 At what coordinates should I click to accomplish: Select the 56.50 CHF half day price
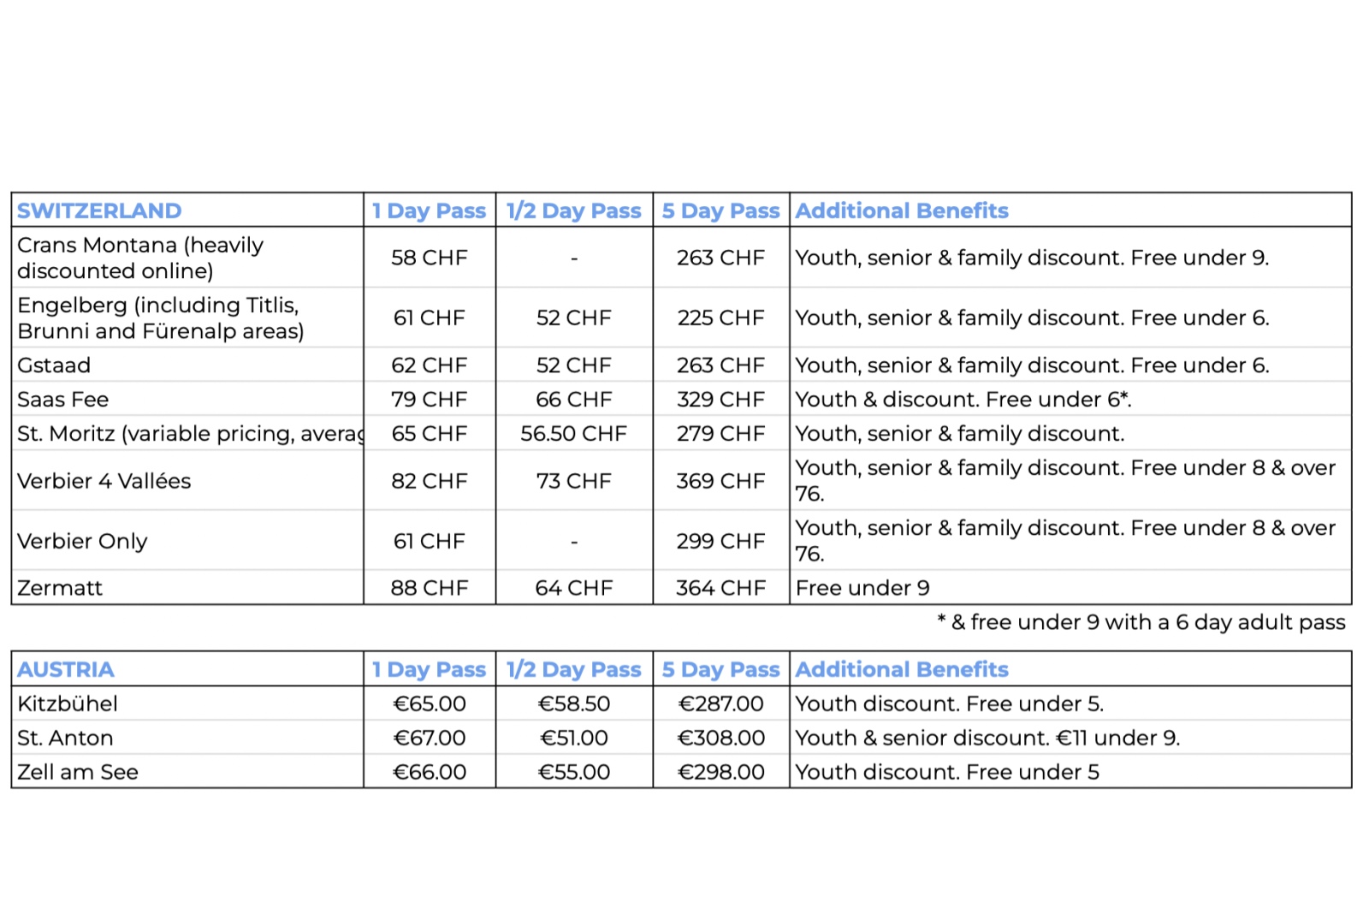tap(573, 434)
